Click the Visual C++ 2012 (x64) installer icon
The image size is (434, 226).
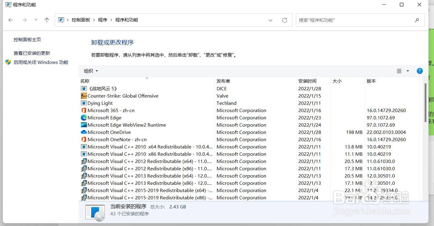coord(84,161)
